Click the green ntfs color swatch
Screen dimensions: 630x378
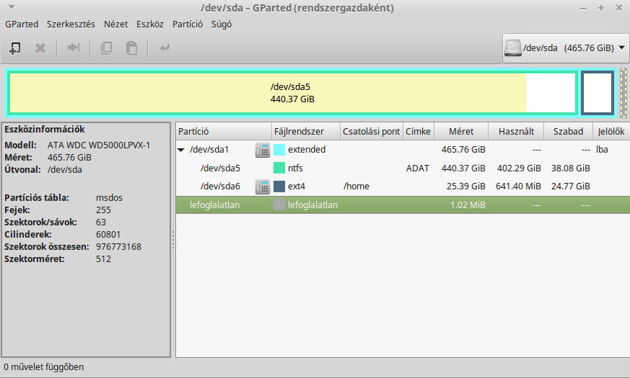(279, 168)
